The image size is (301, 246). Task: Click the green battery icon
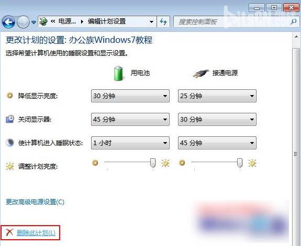click(x=118, y=73)
